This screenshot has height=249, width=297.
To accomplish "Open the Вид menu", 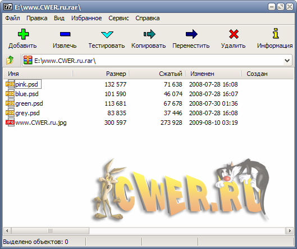I will 59,18.
